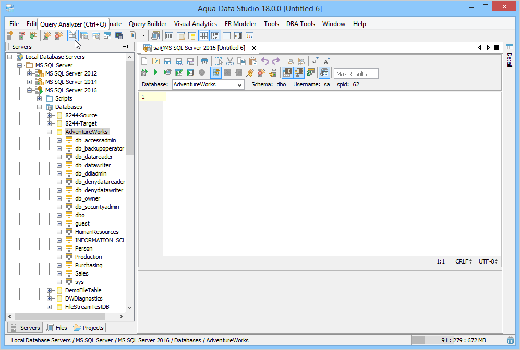Click the restore icon on Servers panel header
The width and height of the screenshot is (520, 350).
click(x=125, y=47)
